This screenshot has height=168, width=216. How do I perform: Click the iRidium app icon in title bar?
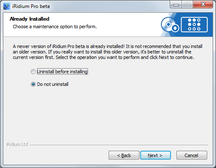click(7, 6)
